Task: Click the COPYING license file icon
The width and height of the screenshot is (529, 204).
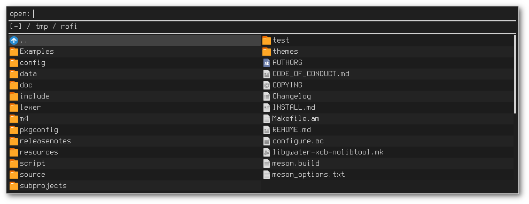Action: (267, 85)
